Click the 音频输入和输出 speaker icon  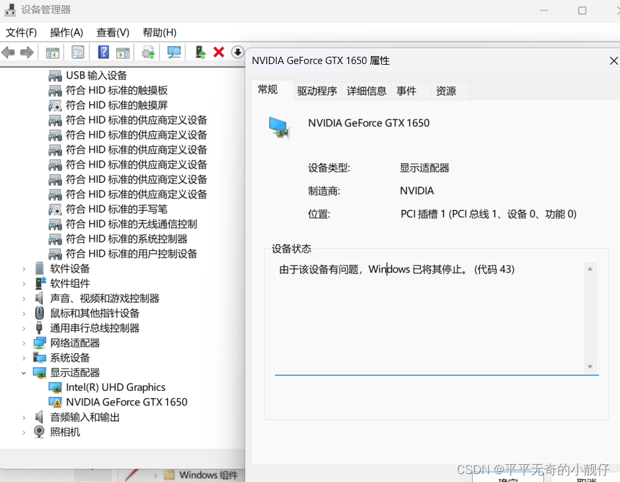coord(39,417)
